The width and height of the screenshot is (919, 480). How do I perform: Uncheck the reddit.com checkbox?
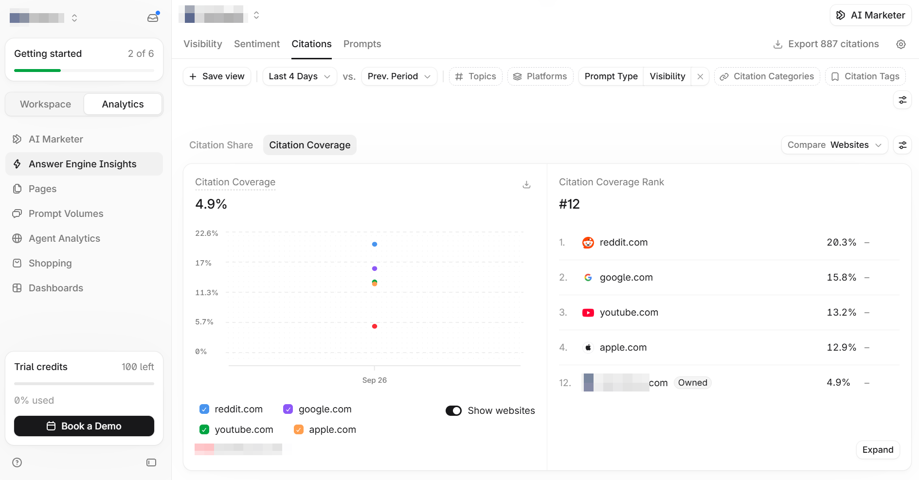204,409
